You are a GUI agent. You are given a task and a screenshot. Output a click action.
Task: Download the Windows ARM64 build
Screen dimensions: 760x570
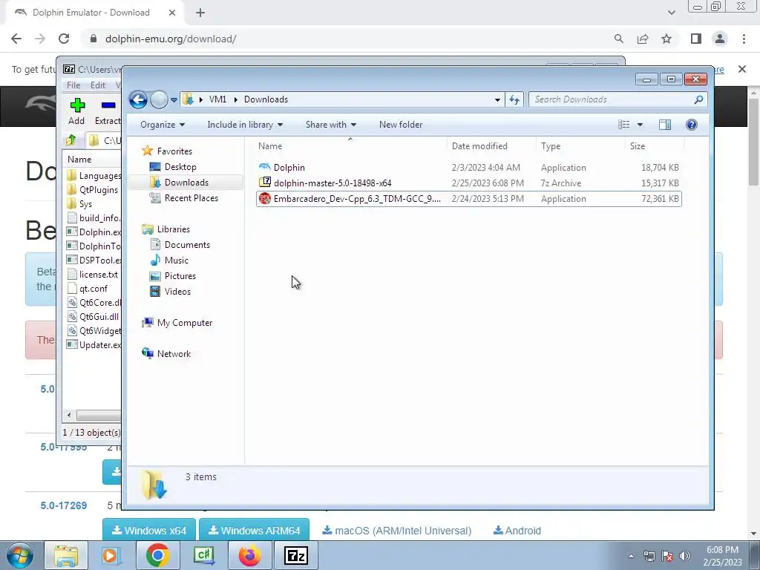click(255, 531)
